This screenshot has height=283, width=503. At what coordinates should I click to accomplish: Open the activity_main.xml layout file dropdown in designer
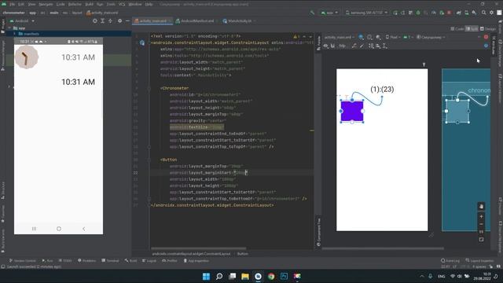(339, 37)
